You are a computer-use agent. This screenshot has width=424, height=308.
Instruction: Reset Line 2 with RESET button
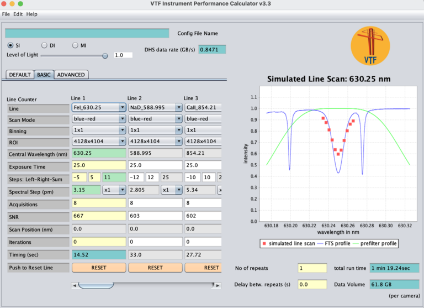tap(155, 268)
